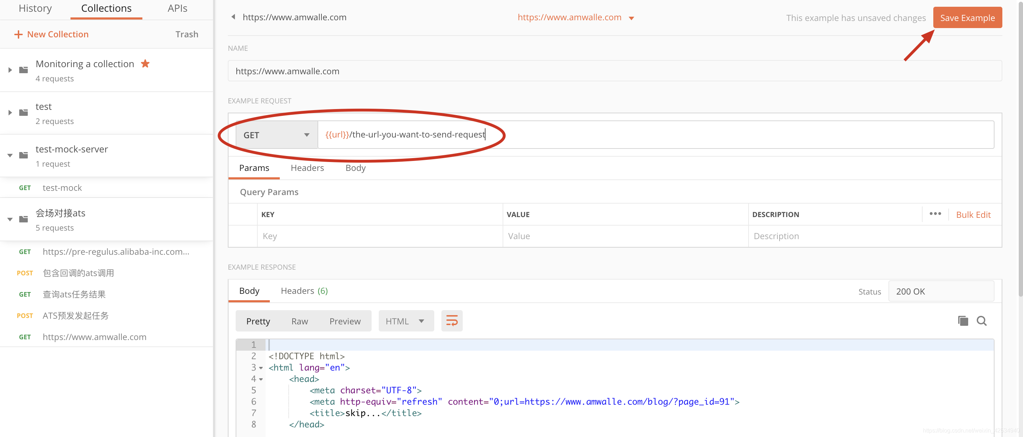Click the folder icon of test collection
Screen dimensions: 1023x437
tap(24, 113)
